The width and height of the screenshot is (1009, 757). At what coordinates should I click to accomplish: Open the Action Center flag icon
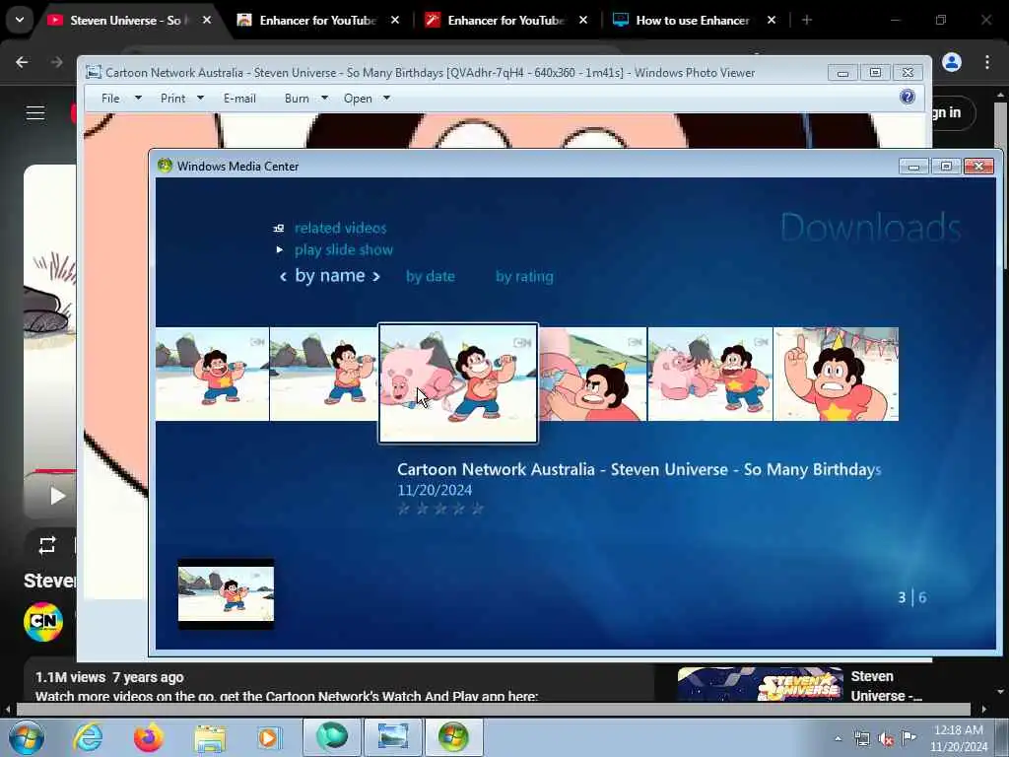908,738
